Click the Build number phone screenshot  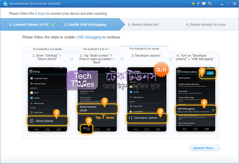pos(97,99)
